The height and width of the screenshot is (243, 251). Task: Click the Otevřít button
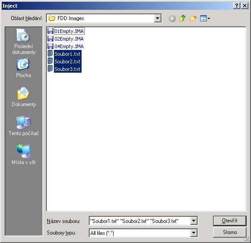point(230,221)
